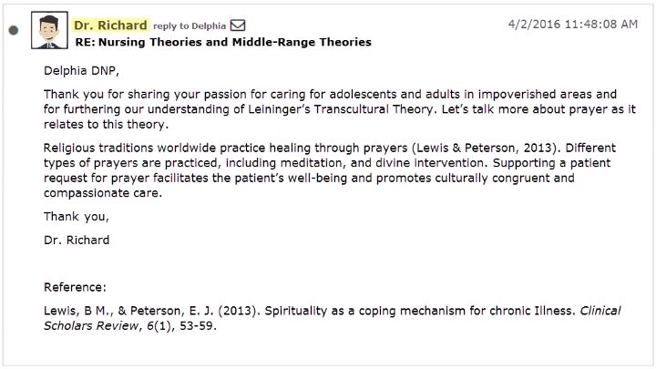
Task: Click the closing line 'Thank you,'
Action: point(77,217)
